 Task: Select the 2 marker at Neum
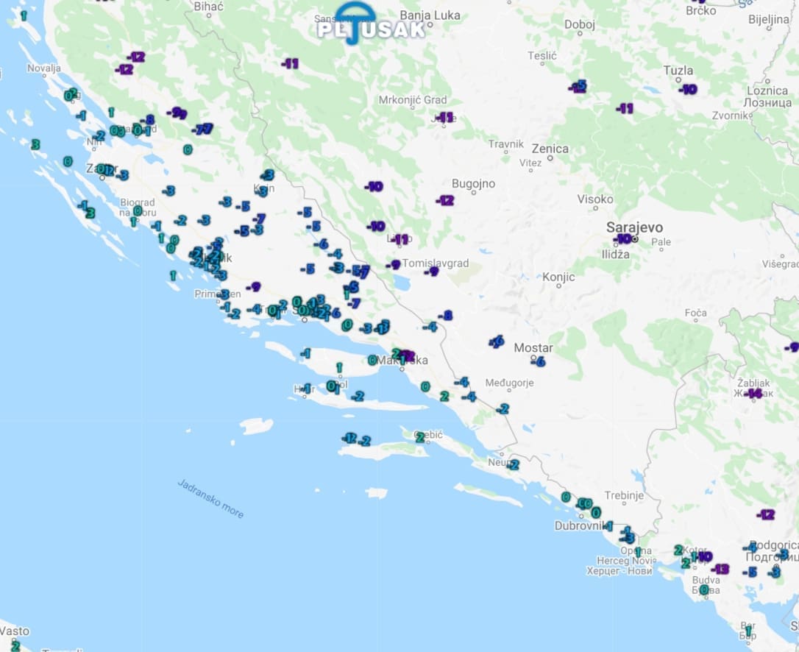(x=514, y=464)
